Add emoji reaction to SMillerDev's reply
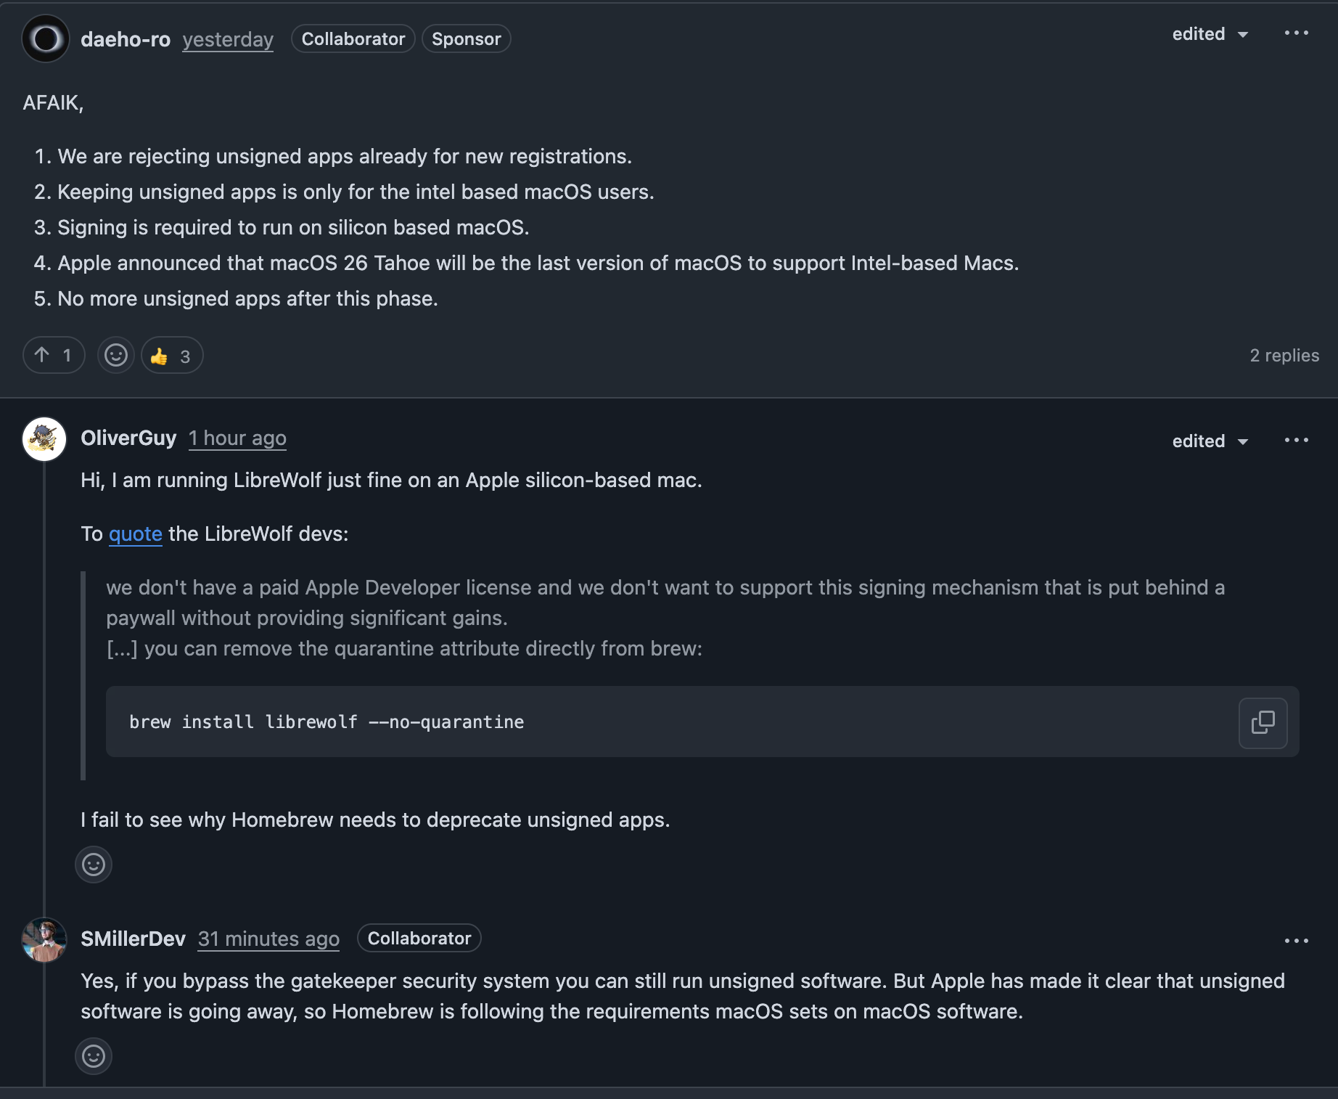 tap(94, 1056)
